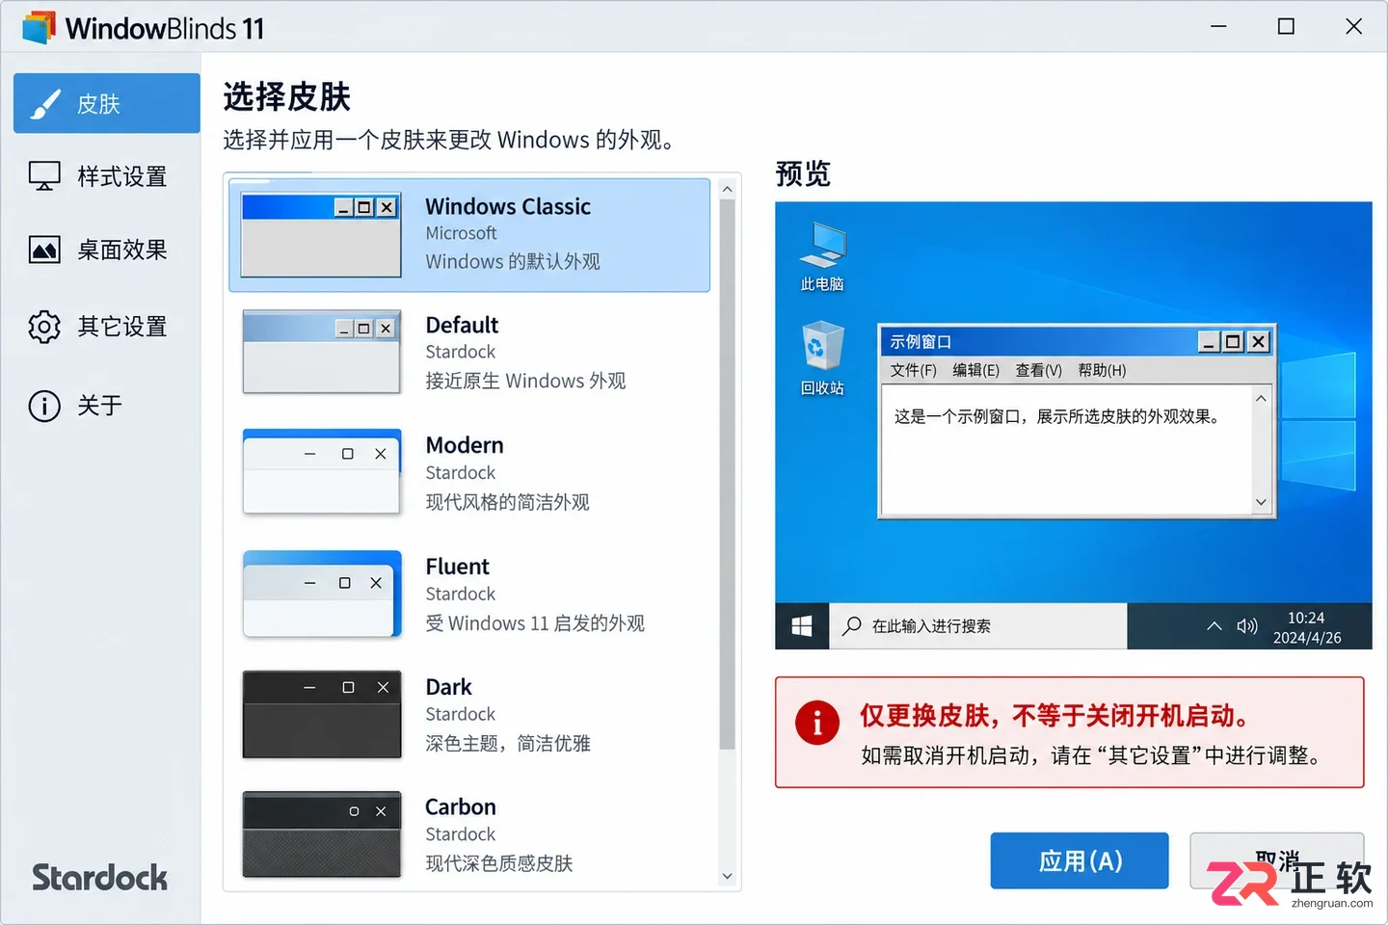Click the paintbrush icon beside 皮肤
Screen dimensions: 1388x925
45,103
